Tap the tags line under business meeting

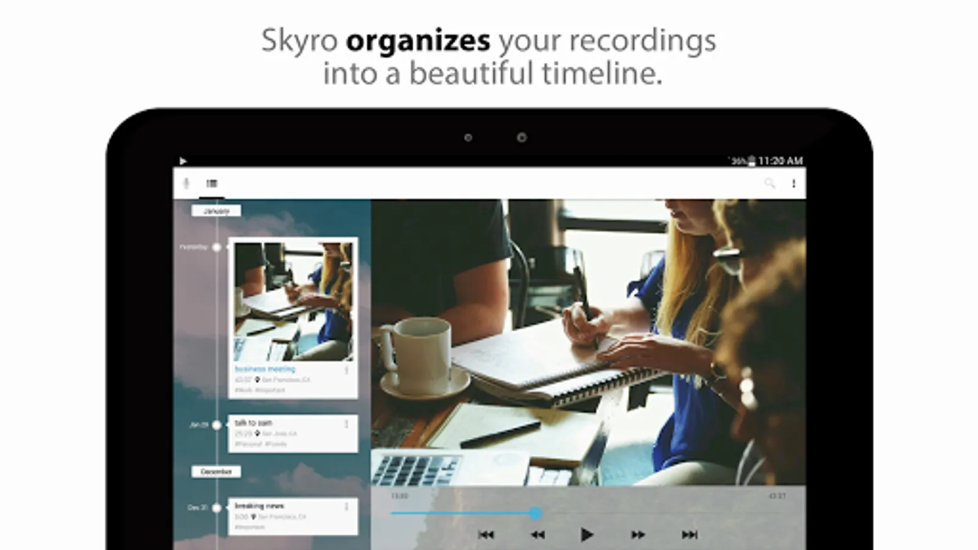[260, 390]
